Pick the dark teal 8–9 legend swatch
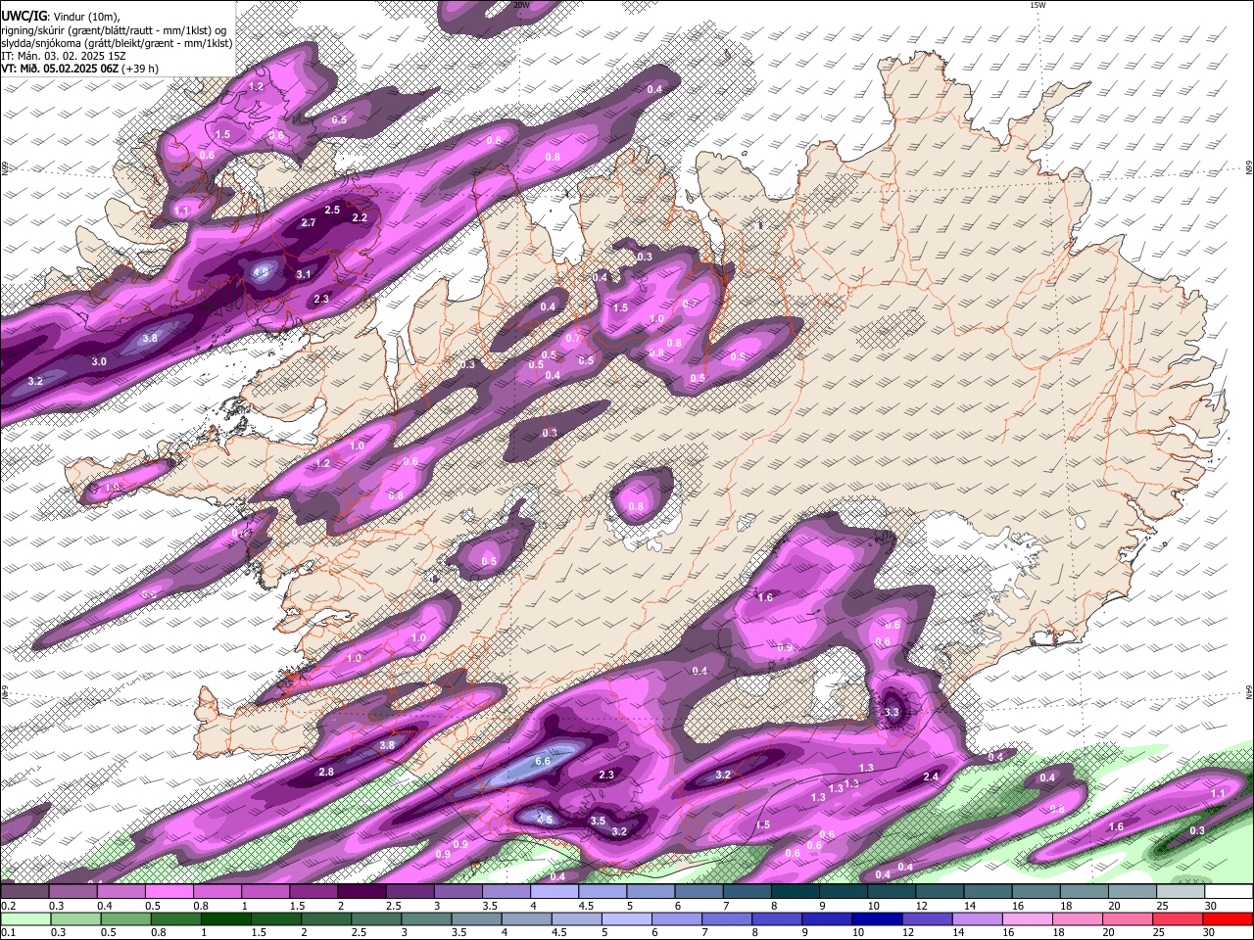1254x940 pixels. tap(796, 891)
